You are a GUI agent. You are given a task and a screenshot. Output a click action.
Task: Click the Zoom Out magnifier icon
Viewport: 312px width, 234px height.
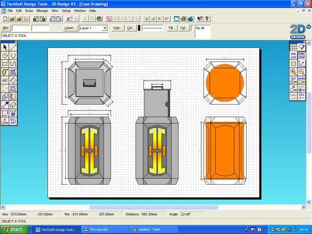pyautogui.click(x=301, y=72)
